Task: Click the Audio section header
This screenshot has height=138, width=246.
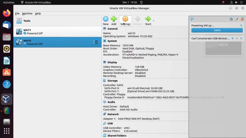Action: (x=111, y=102)
